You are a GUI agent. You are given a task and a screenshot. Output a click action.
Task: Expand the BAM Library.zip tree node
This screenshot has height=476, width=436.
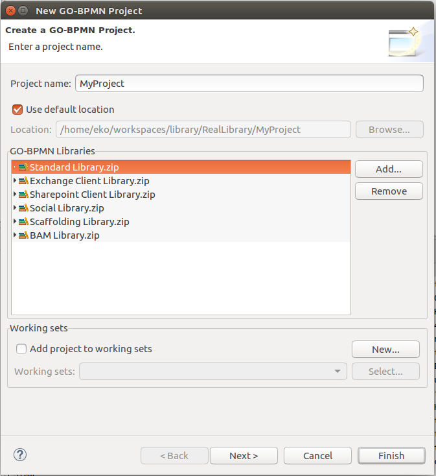tap(14, 235)
